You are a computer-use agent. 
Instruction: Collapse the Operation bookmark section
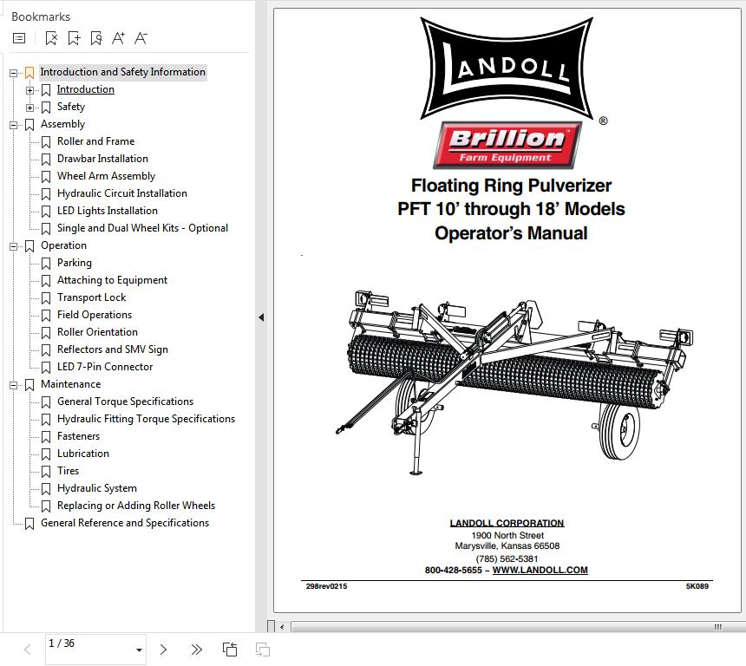point(13,246)
